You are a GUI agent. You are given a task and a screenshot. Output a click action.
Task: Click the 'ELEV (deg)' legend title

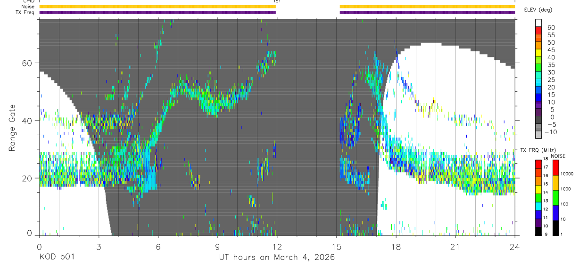pos(538,10)
